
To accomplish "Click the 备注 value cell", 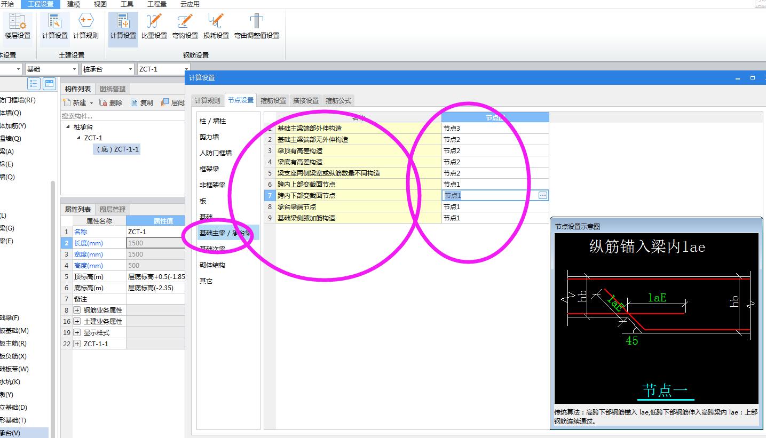I will point(155,299).
